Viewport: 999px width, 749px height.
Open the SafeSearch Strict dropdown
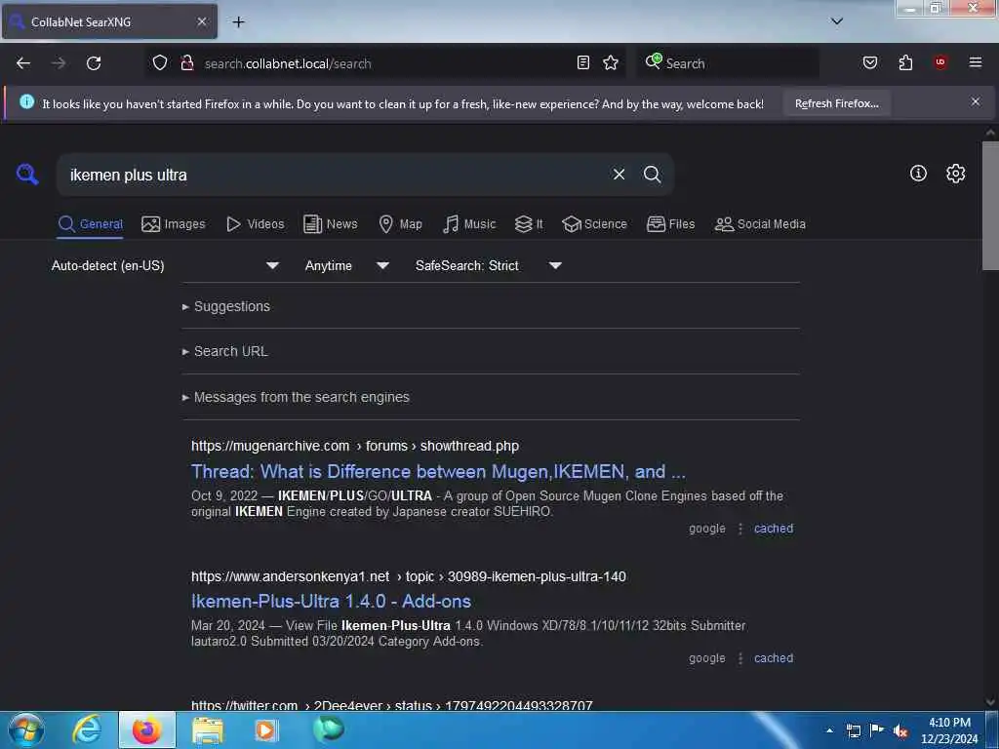pyautogui.click(x=489, y=265)
